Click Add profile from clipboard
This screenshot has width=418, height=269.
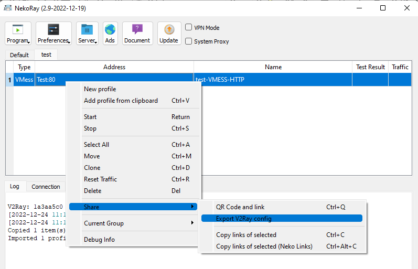(x=121, y=101)
